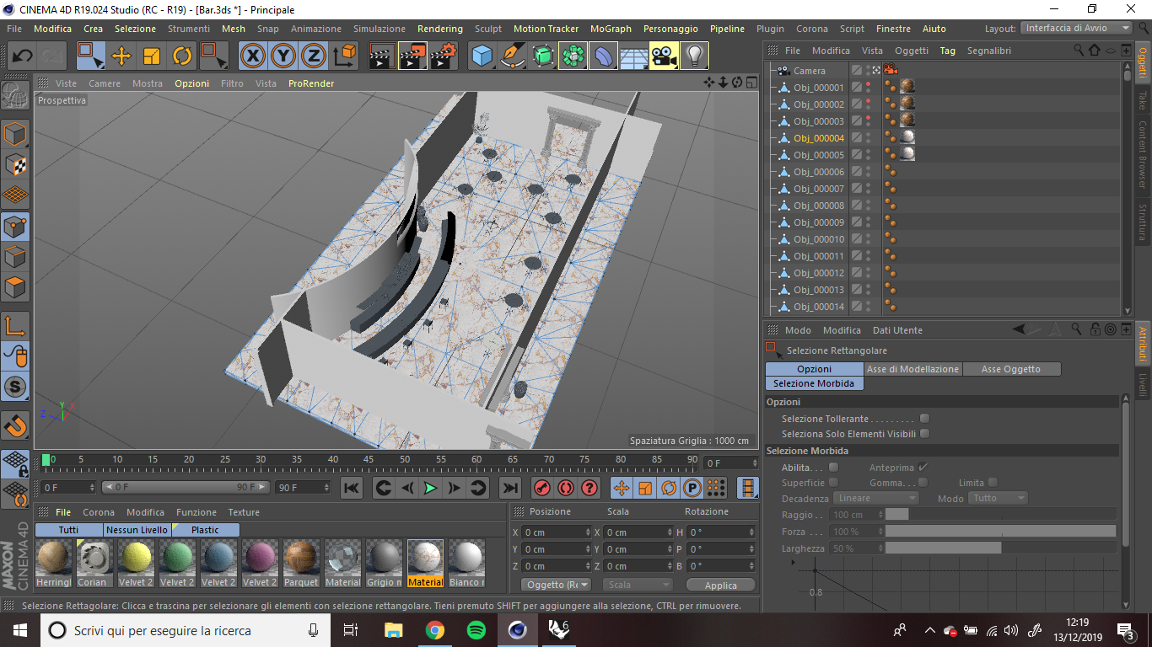Click the Undo arrow icon
The image size is (1152, 647).
click(x=23, y=56)
